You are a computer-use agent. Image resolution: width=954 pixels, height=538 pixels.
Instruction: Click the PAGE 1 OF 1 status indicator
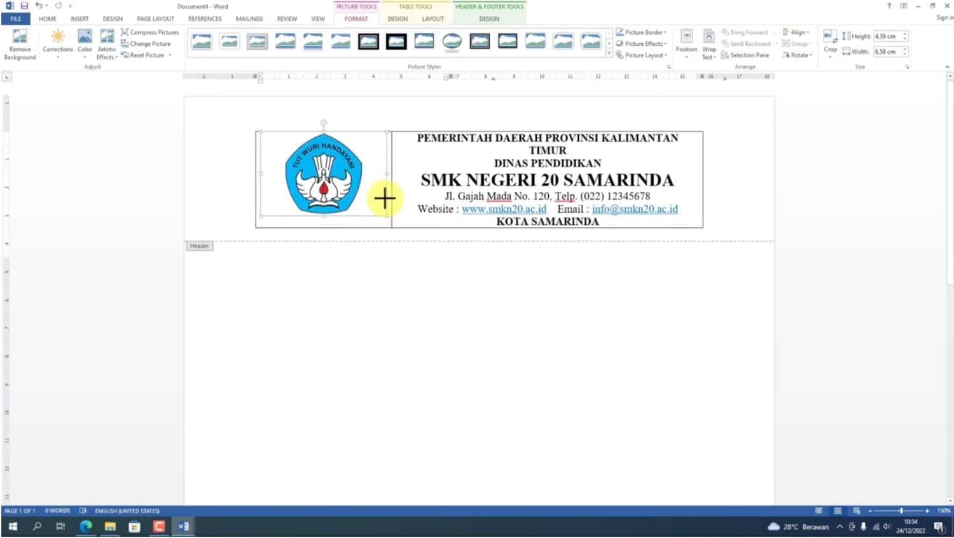(x=20, y=511)
